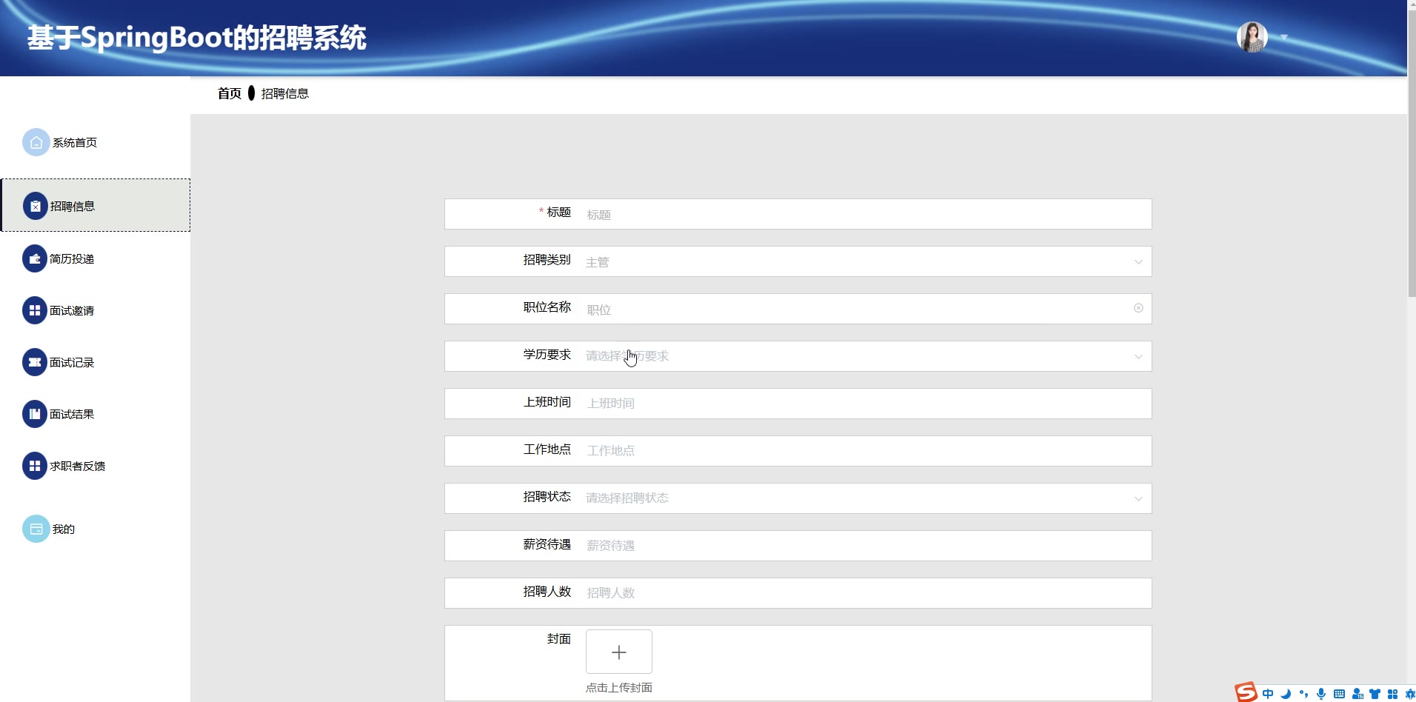Click the user avatar in header

(1252, 37)
